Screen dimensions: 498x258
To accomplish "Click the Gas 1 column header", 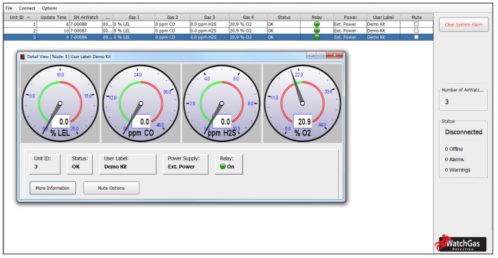I will [133, 18].
